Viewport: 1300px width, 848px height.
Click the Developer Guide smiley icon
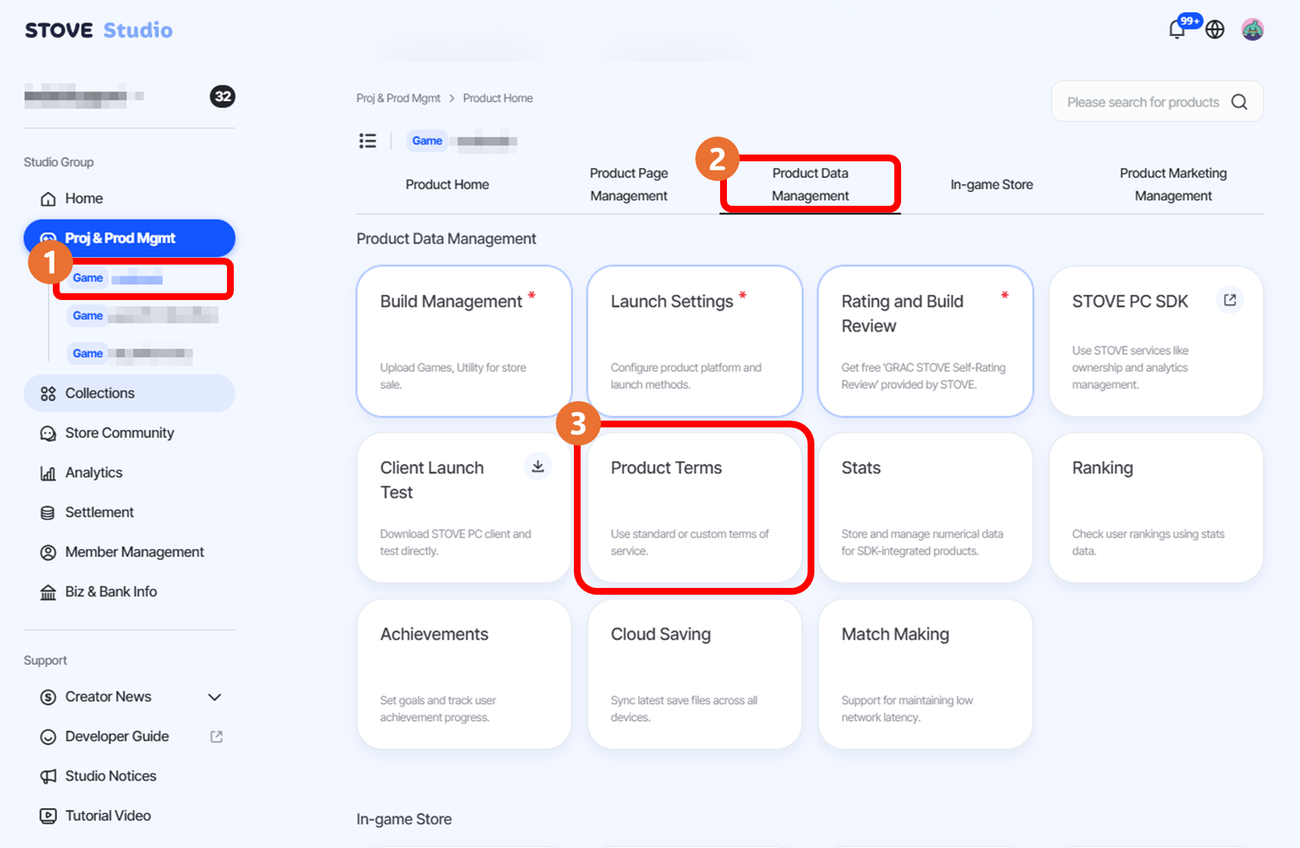(x=48, y=736)
